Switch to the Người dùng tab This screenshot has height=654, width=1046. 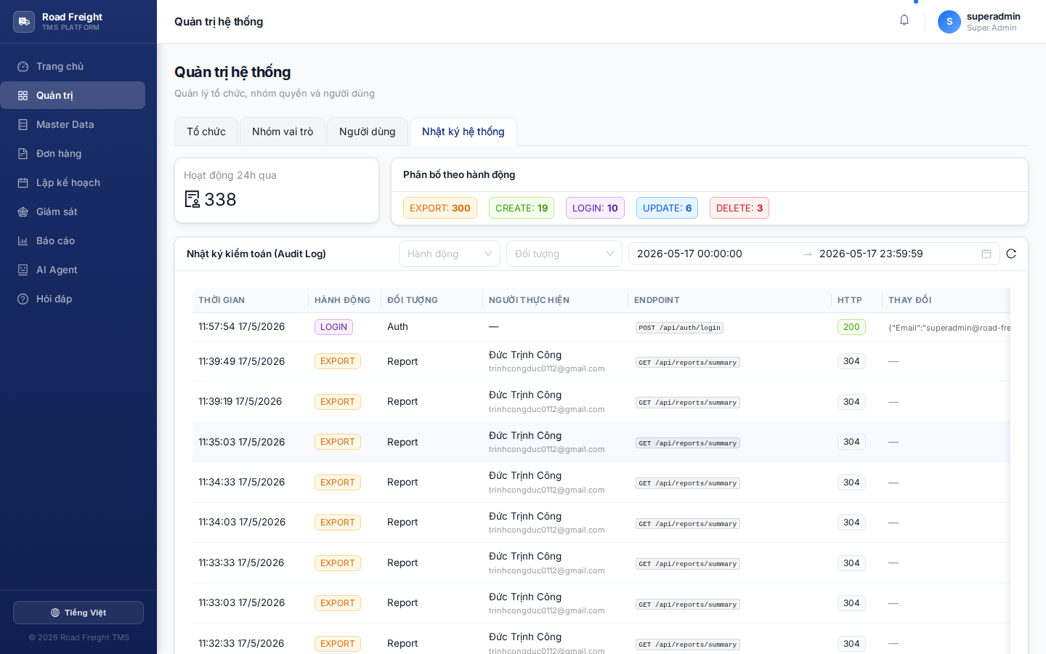tap(368, 132)
